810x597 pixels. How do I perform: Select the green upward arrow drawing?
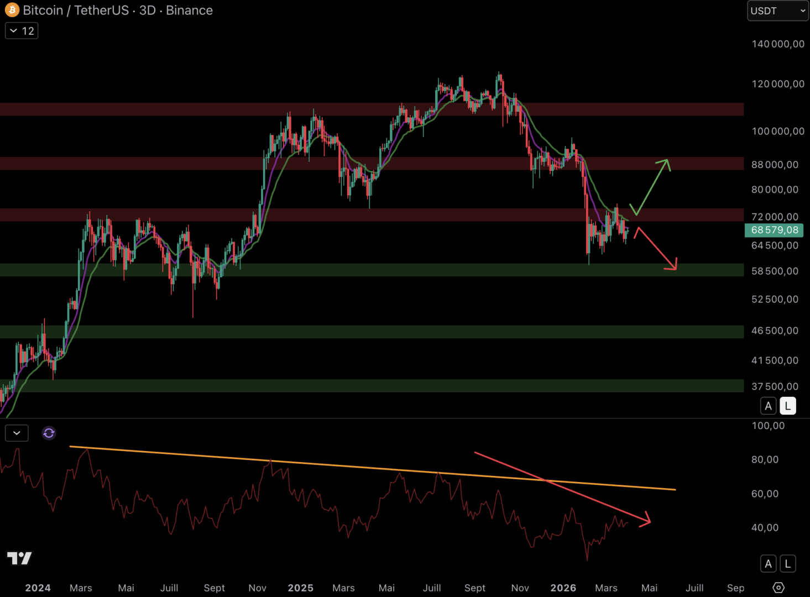[652, 187]
